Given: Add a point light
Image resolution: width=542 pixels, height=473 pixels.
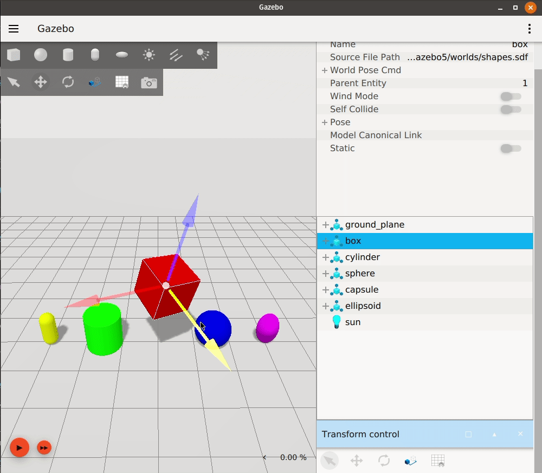Looking at the screenshot, I should 149,55.
